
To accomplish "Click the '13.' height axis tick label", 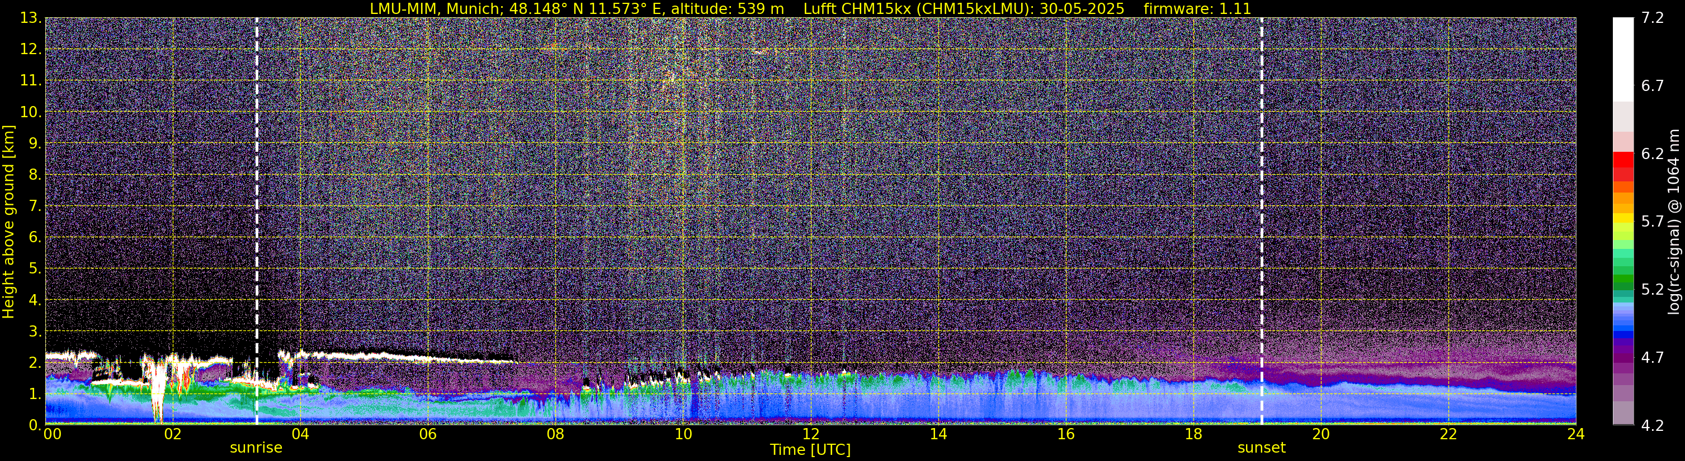I will pyautogui.click(x=31, y=18).
